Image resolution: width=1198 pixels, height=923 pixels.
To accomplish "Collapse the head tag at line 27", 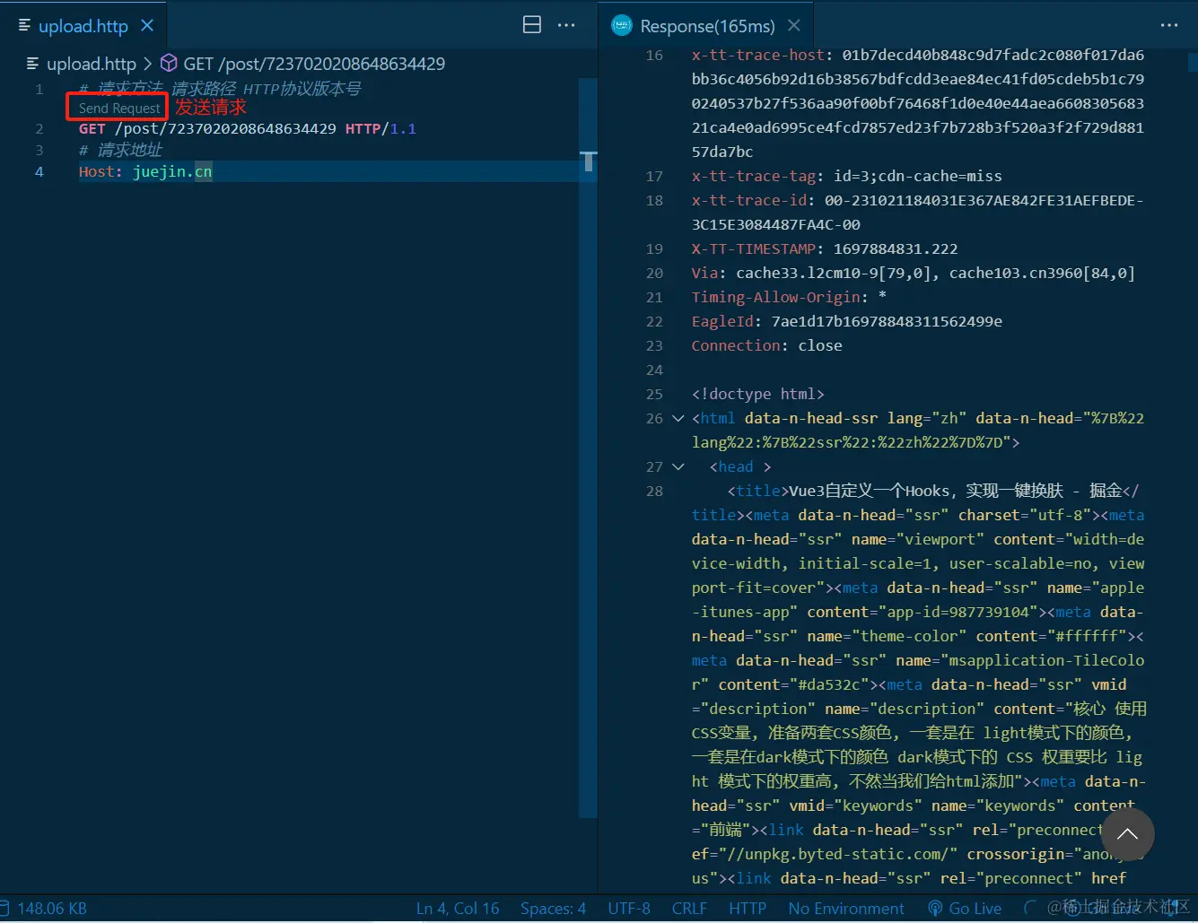I will click(x=678, y=466).
